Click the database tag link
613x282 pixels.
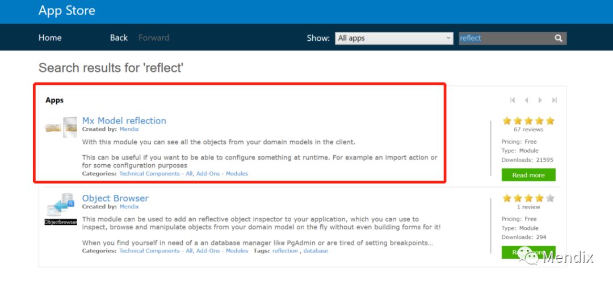coord(316,251)
